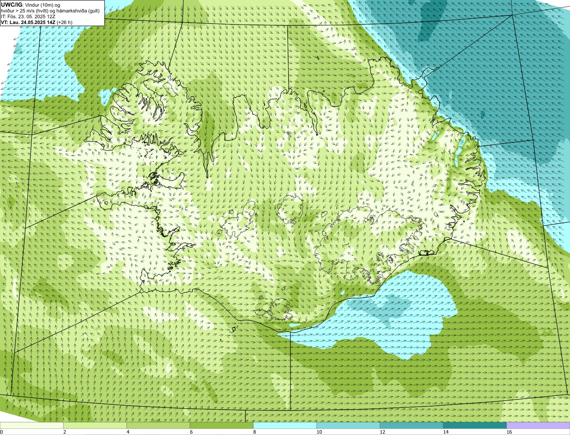Viewport: 570px width, 435px height.
Task: Click the dark teal 14–16 m/s legend swatch
Action: [475, 426]
